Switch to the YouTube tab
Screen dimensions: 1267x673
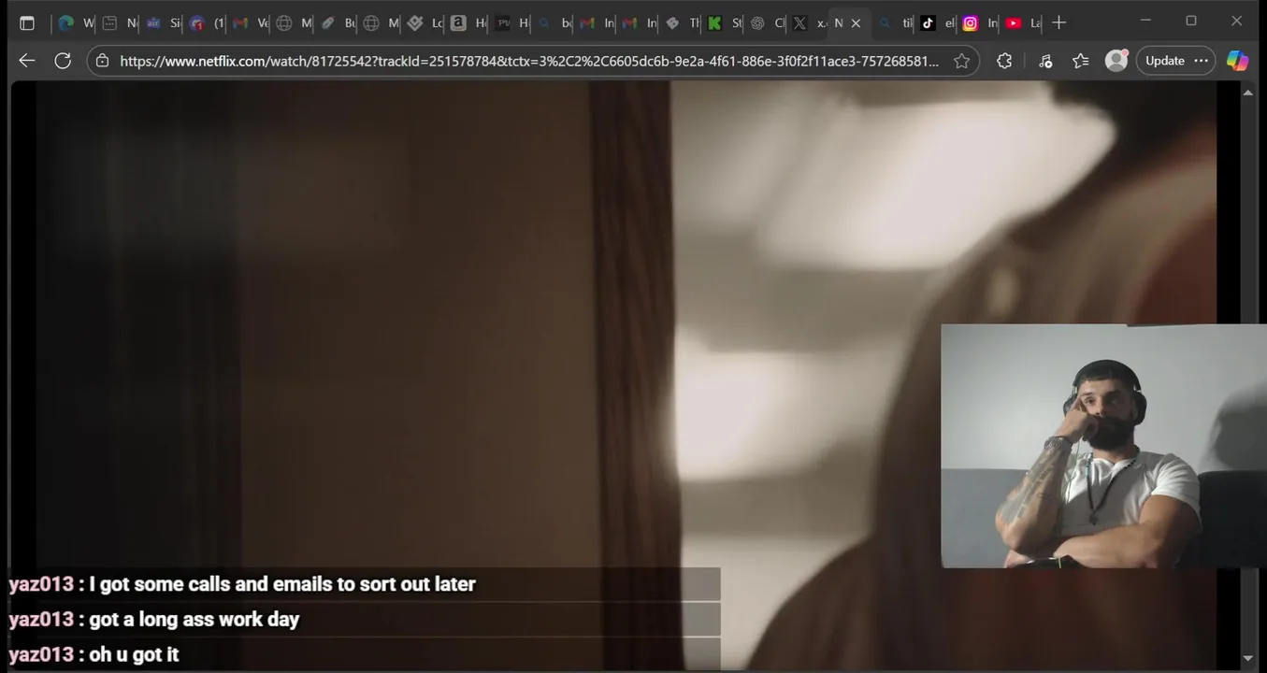tap(1023, 23)
